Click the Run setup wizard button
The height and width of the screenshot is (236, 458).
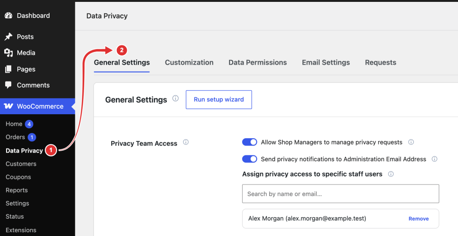(x=219, y=100)
